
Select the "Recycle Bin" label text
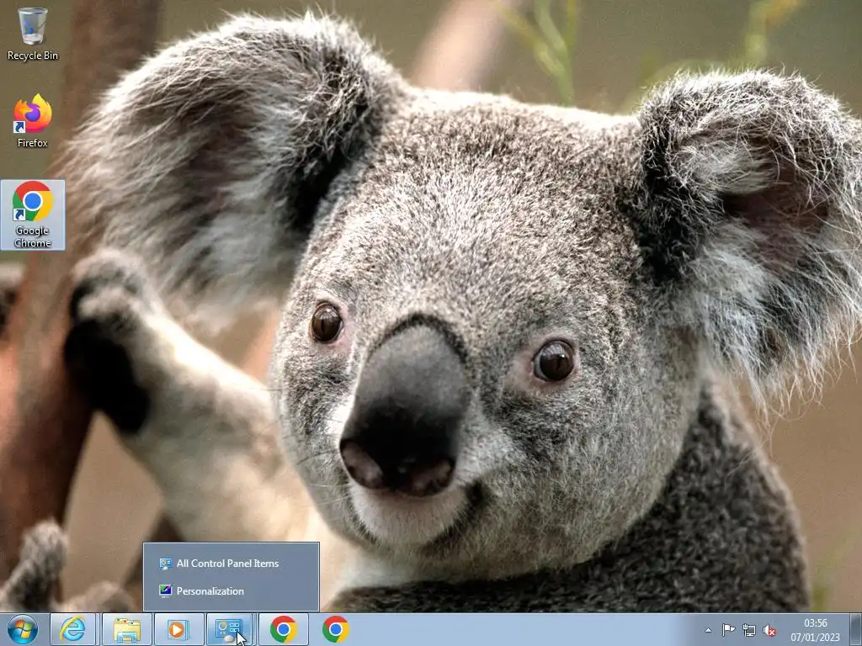point(33,56)
